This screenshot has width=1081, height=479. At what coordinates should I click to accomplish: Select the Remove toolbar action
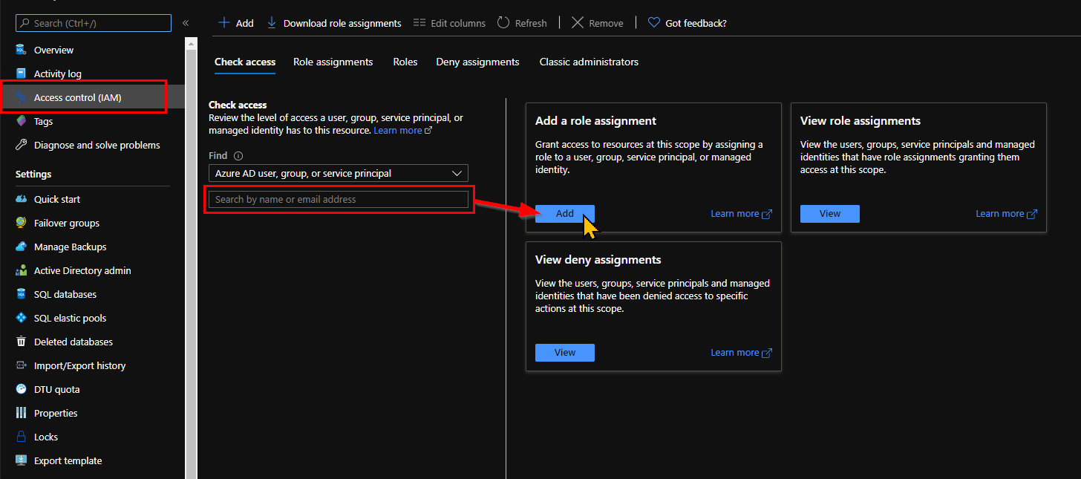(x=597, y=22)
